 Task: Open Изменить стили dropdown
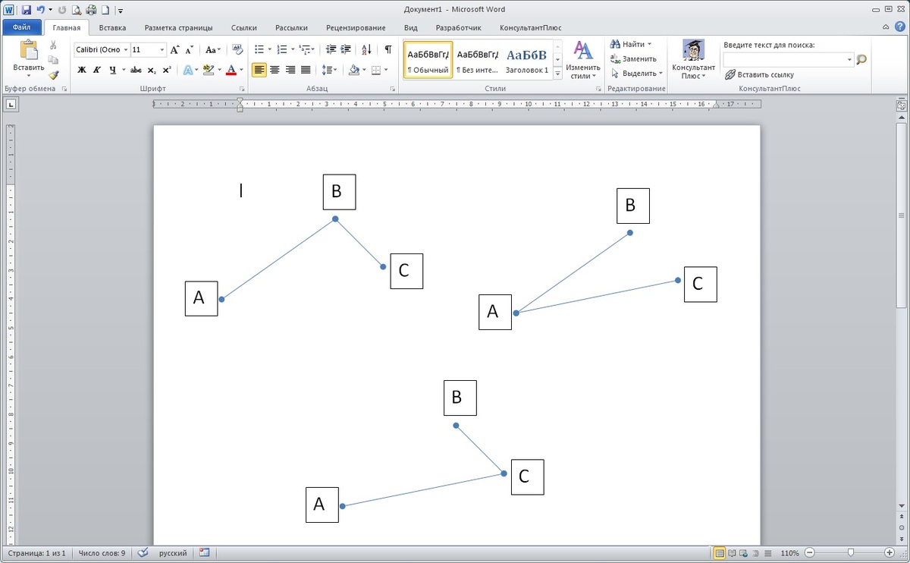pos(583,60)
